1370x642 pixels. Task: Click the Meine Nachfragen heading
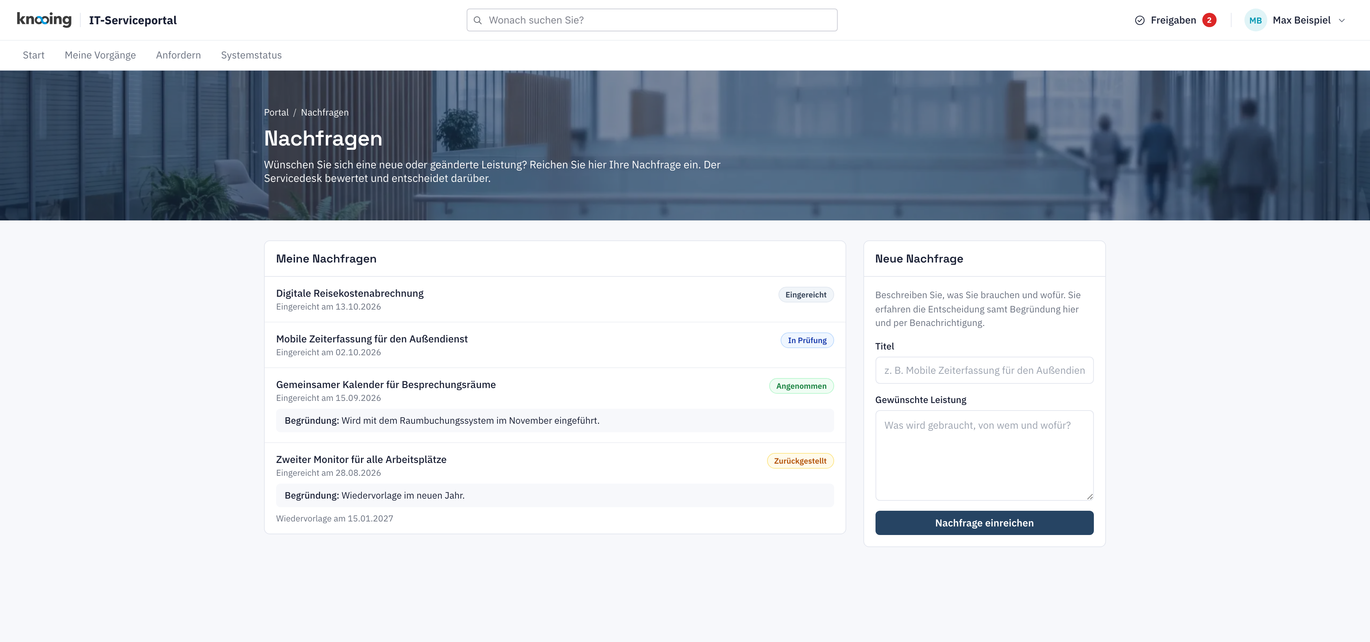point(326,259)
